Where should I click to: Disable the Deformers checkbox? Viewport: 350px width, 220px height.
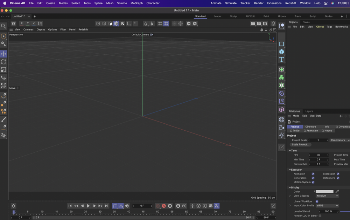point(338,178)
